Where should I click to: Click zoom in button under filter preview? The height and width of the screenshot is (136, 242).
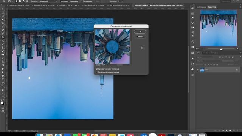99,65
